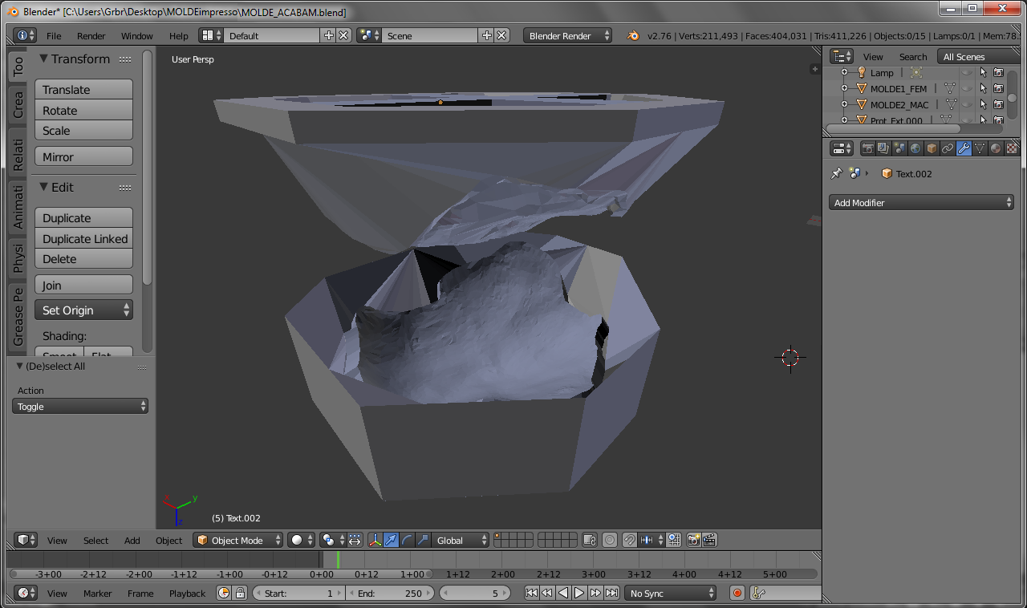Screen dimensions: 1027x608
Task: Click the manipulate center points icon
Action: tap(355, 541)
